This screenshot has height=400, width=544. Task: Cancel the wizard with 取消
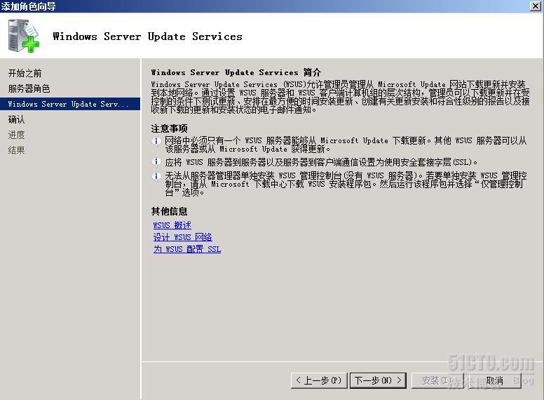click(x=495, y=380)
